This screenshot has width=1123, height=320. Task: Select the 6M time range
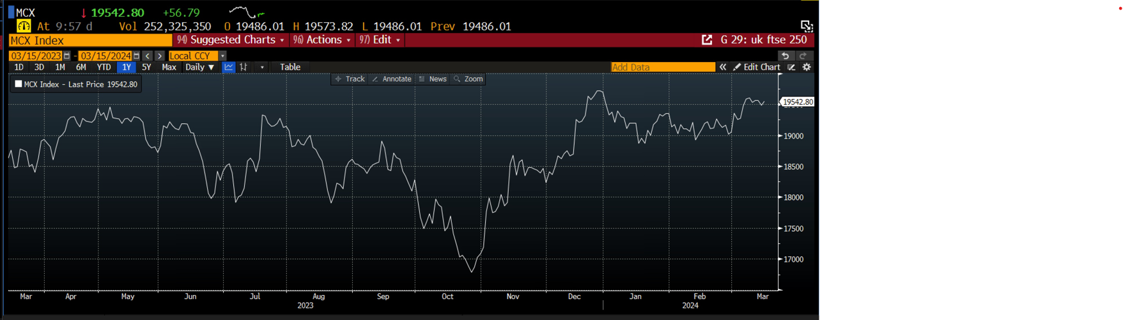(x=81, y=67)
